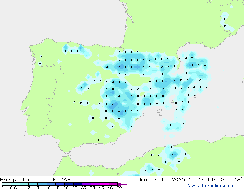
Task: Click the legend label '10'
Action: click(x=48, y=187)
